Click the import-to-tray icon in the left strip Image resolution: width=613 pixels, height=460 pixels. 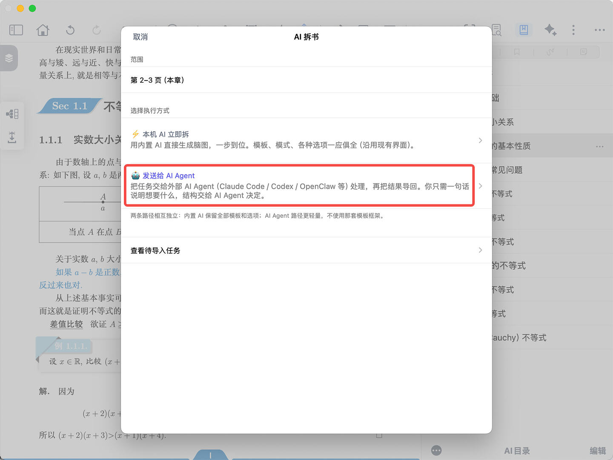(x=12, y=137)
